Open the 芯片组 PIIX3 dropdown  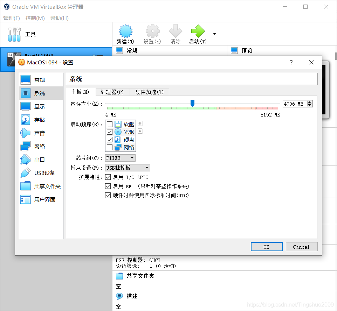click(x=120, y=158)
